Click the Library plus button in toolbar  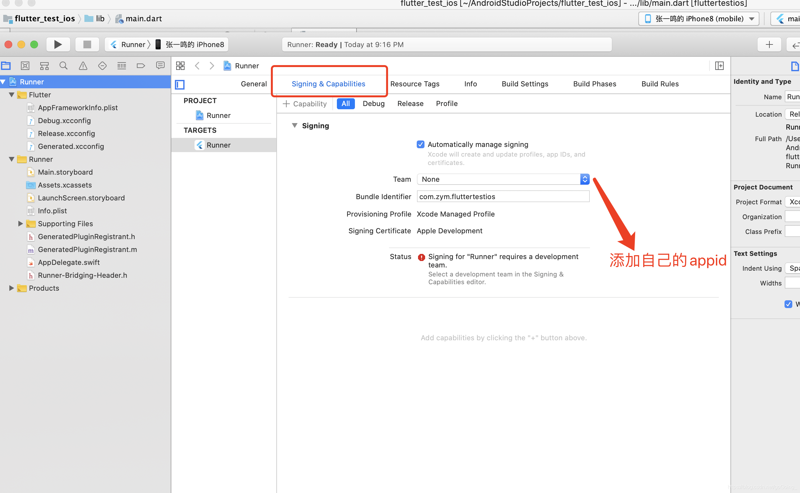tap(769, 45)
